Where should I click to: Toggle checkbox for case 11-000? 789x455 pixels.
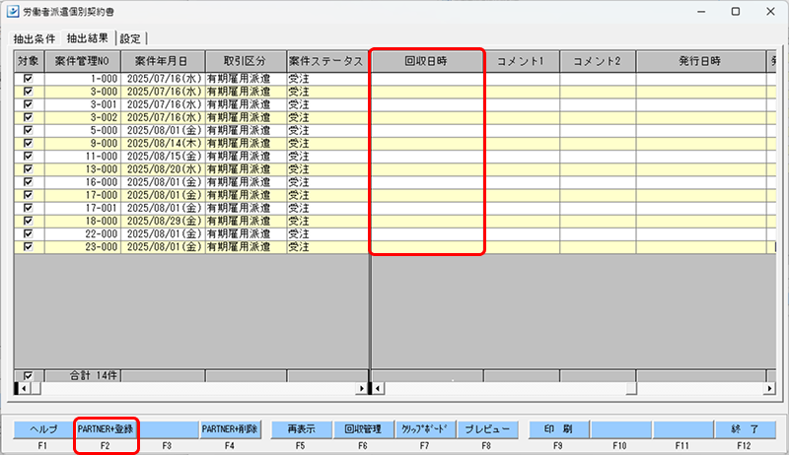(x=29, y=157)
